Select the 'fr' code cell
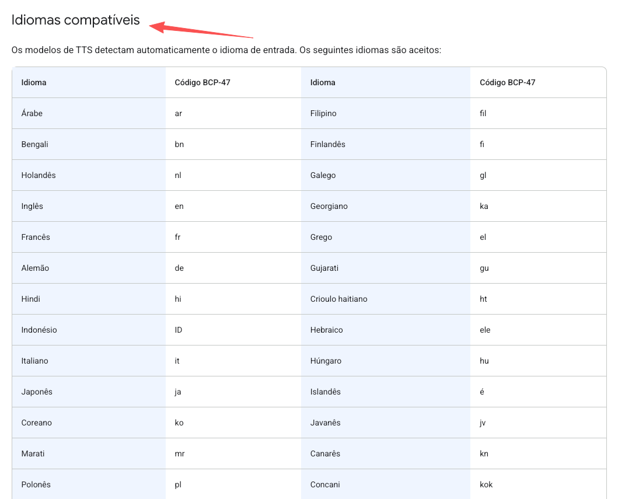 [233, 238]
